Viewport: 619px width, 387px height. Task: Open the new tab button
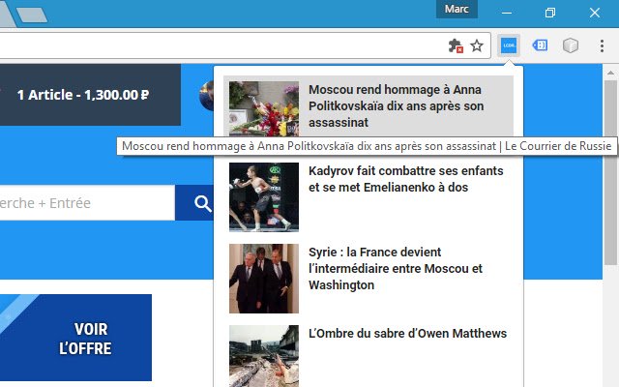pyautogui.click(x=32, y=15)
